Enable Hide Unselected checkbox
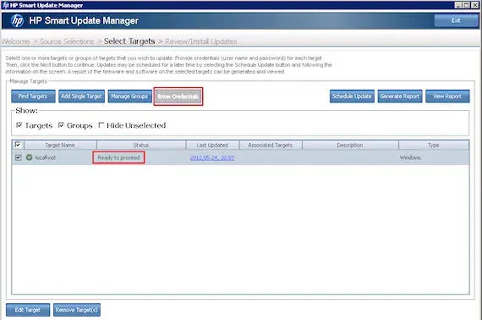The width and height of the screenshot is (482, 320). coord(101,125)
